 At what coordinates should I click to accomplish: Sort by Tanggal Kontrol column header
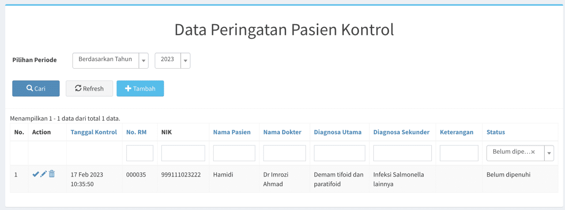94,132
